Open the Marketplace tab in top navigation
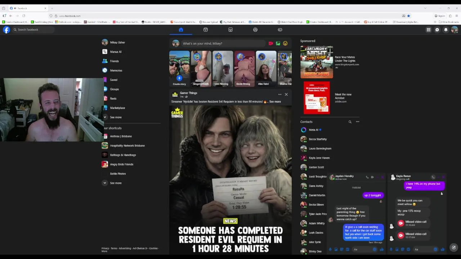The image size is (461, 259). 230,30
